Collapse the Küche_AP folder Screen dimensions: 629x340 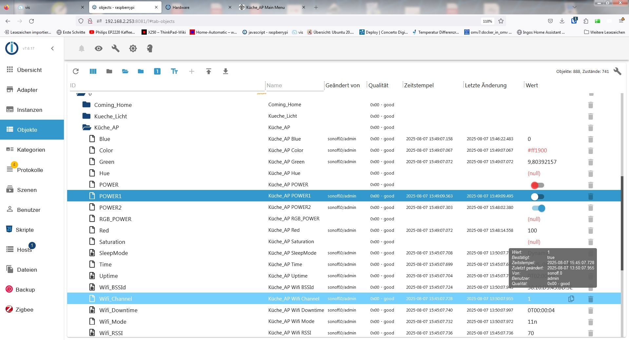86,127
